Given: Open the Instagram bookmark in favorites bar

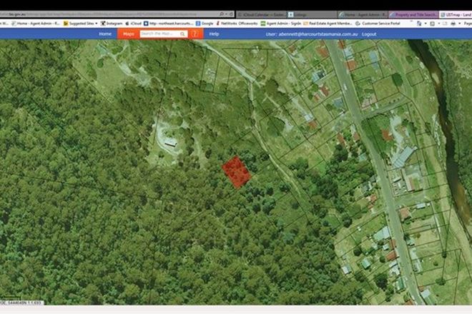Looking at the screenshot, I should click(109, 24).
